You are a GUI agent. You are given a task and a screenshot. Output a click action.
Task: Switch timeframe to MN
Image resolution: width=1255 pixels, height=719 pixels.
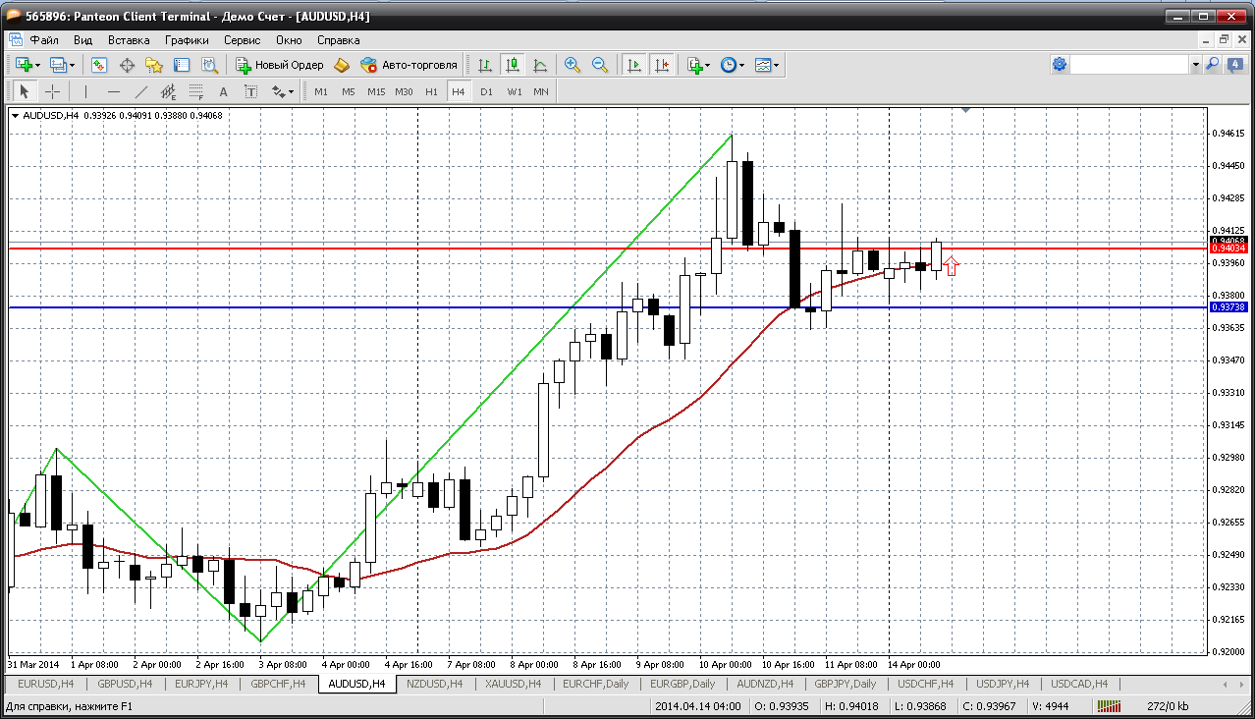541,91
